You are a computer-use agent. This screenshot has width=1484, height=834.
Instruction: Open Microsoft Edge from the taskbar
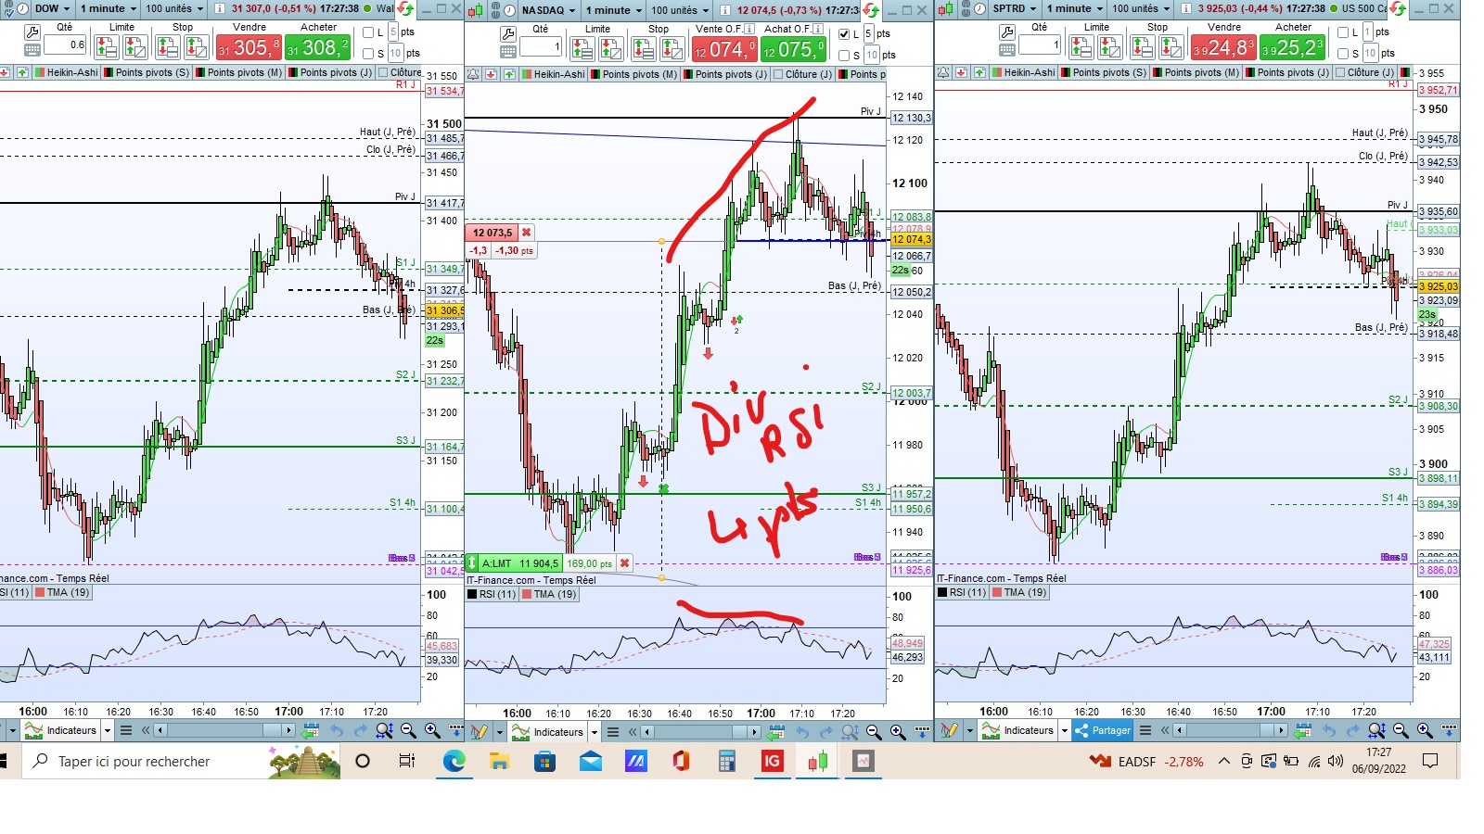pos(454,761)
